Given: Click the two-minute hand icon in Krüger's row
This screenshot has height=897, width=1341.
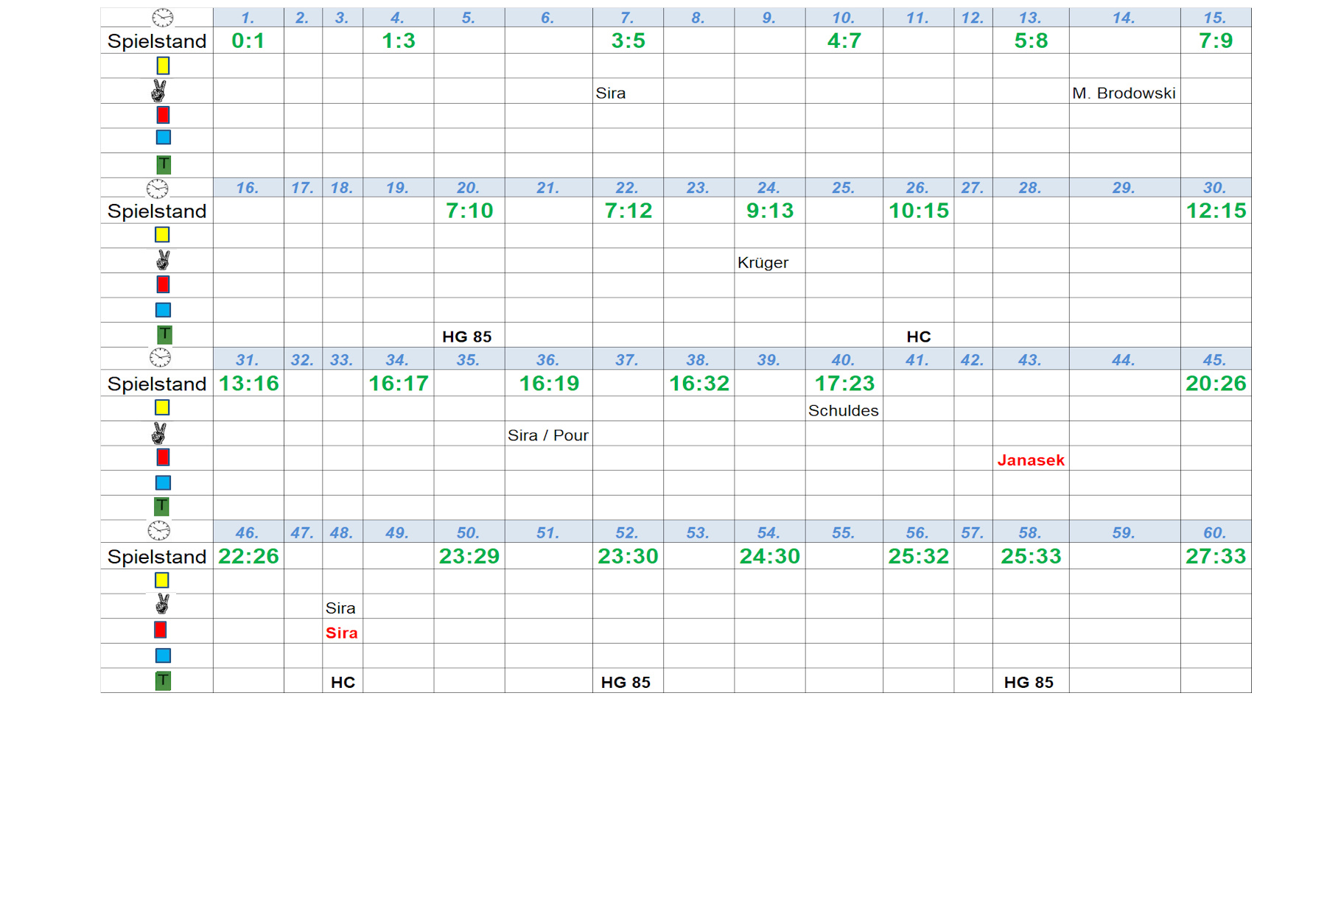Looking at the screenshot, I should pyautogui.click(x=163, y=260).
